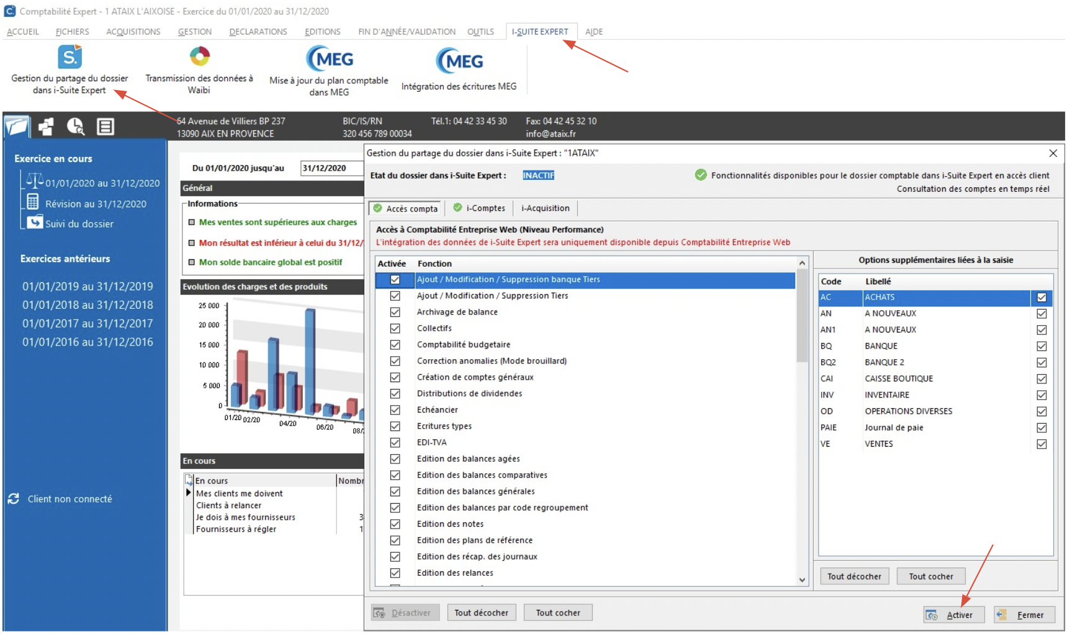This screenshot has width=1070, height=634.
Task: Toggle the Collectifs checkbox
Action: coord(395,328)
